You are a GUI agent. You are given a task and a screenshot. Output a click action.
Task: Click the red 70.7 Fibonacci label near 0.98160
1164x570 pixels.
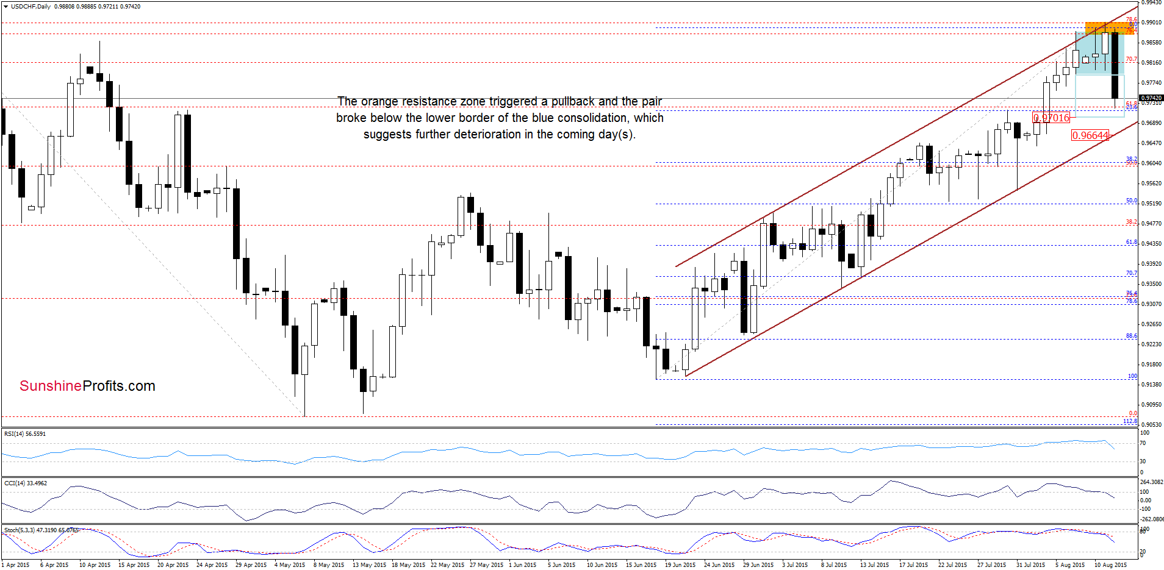coord(1131,59)
